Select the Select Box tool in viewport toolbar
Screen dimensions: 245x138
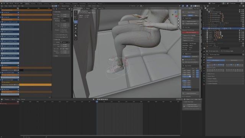76,12
